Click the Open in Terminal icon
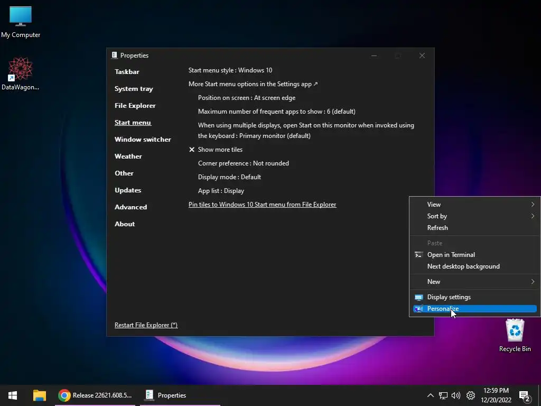This screenshot has height=406, width=541. click(418, 255)
